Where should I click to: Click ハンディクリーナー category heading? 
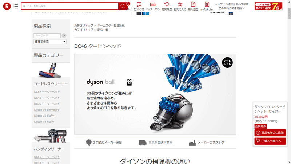[49, 149]
